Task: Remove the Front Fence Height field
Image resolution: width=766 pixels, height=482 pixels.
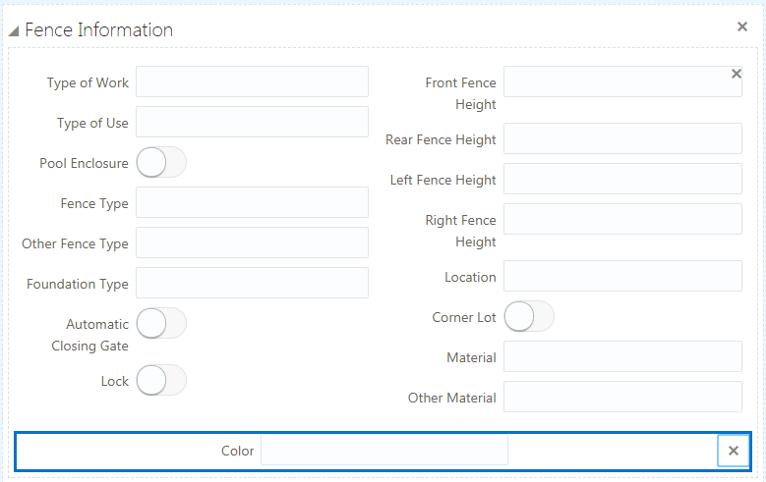Action: [737, 74]
